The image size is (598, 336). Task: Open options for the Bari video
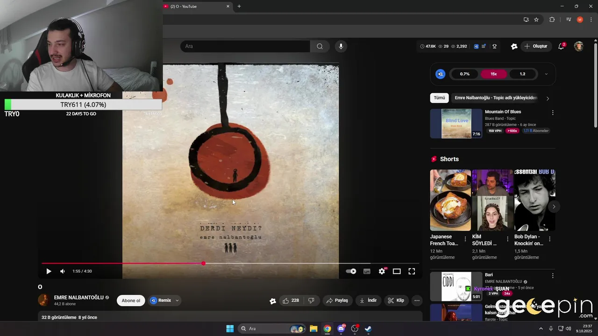tap(553, 276)
